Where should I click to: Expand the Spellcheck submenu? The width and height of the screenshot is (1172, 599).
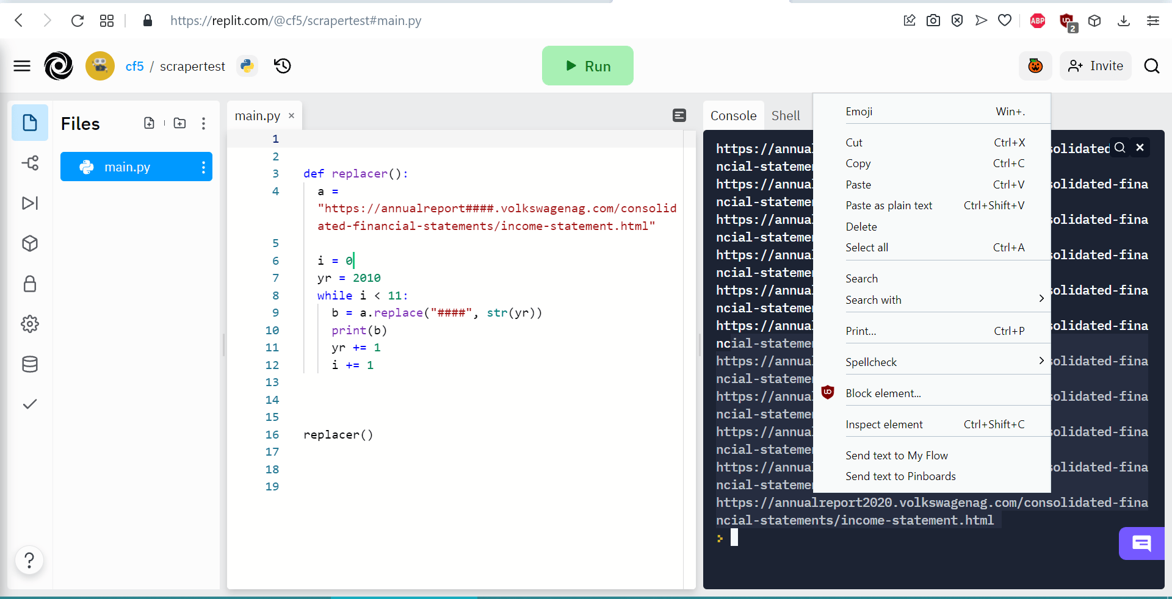pos(935,362)
